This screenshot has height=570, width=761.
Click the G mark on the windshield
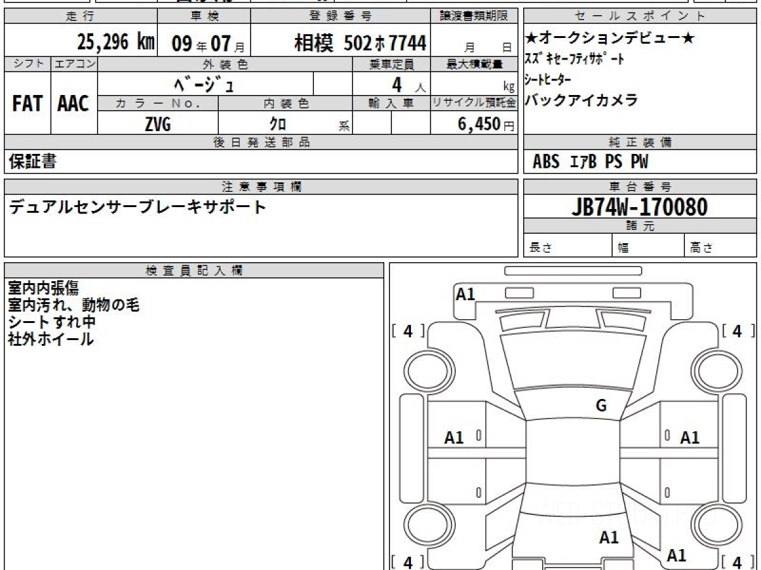click(x=601, y=406)
